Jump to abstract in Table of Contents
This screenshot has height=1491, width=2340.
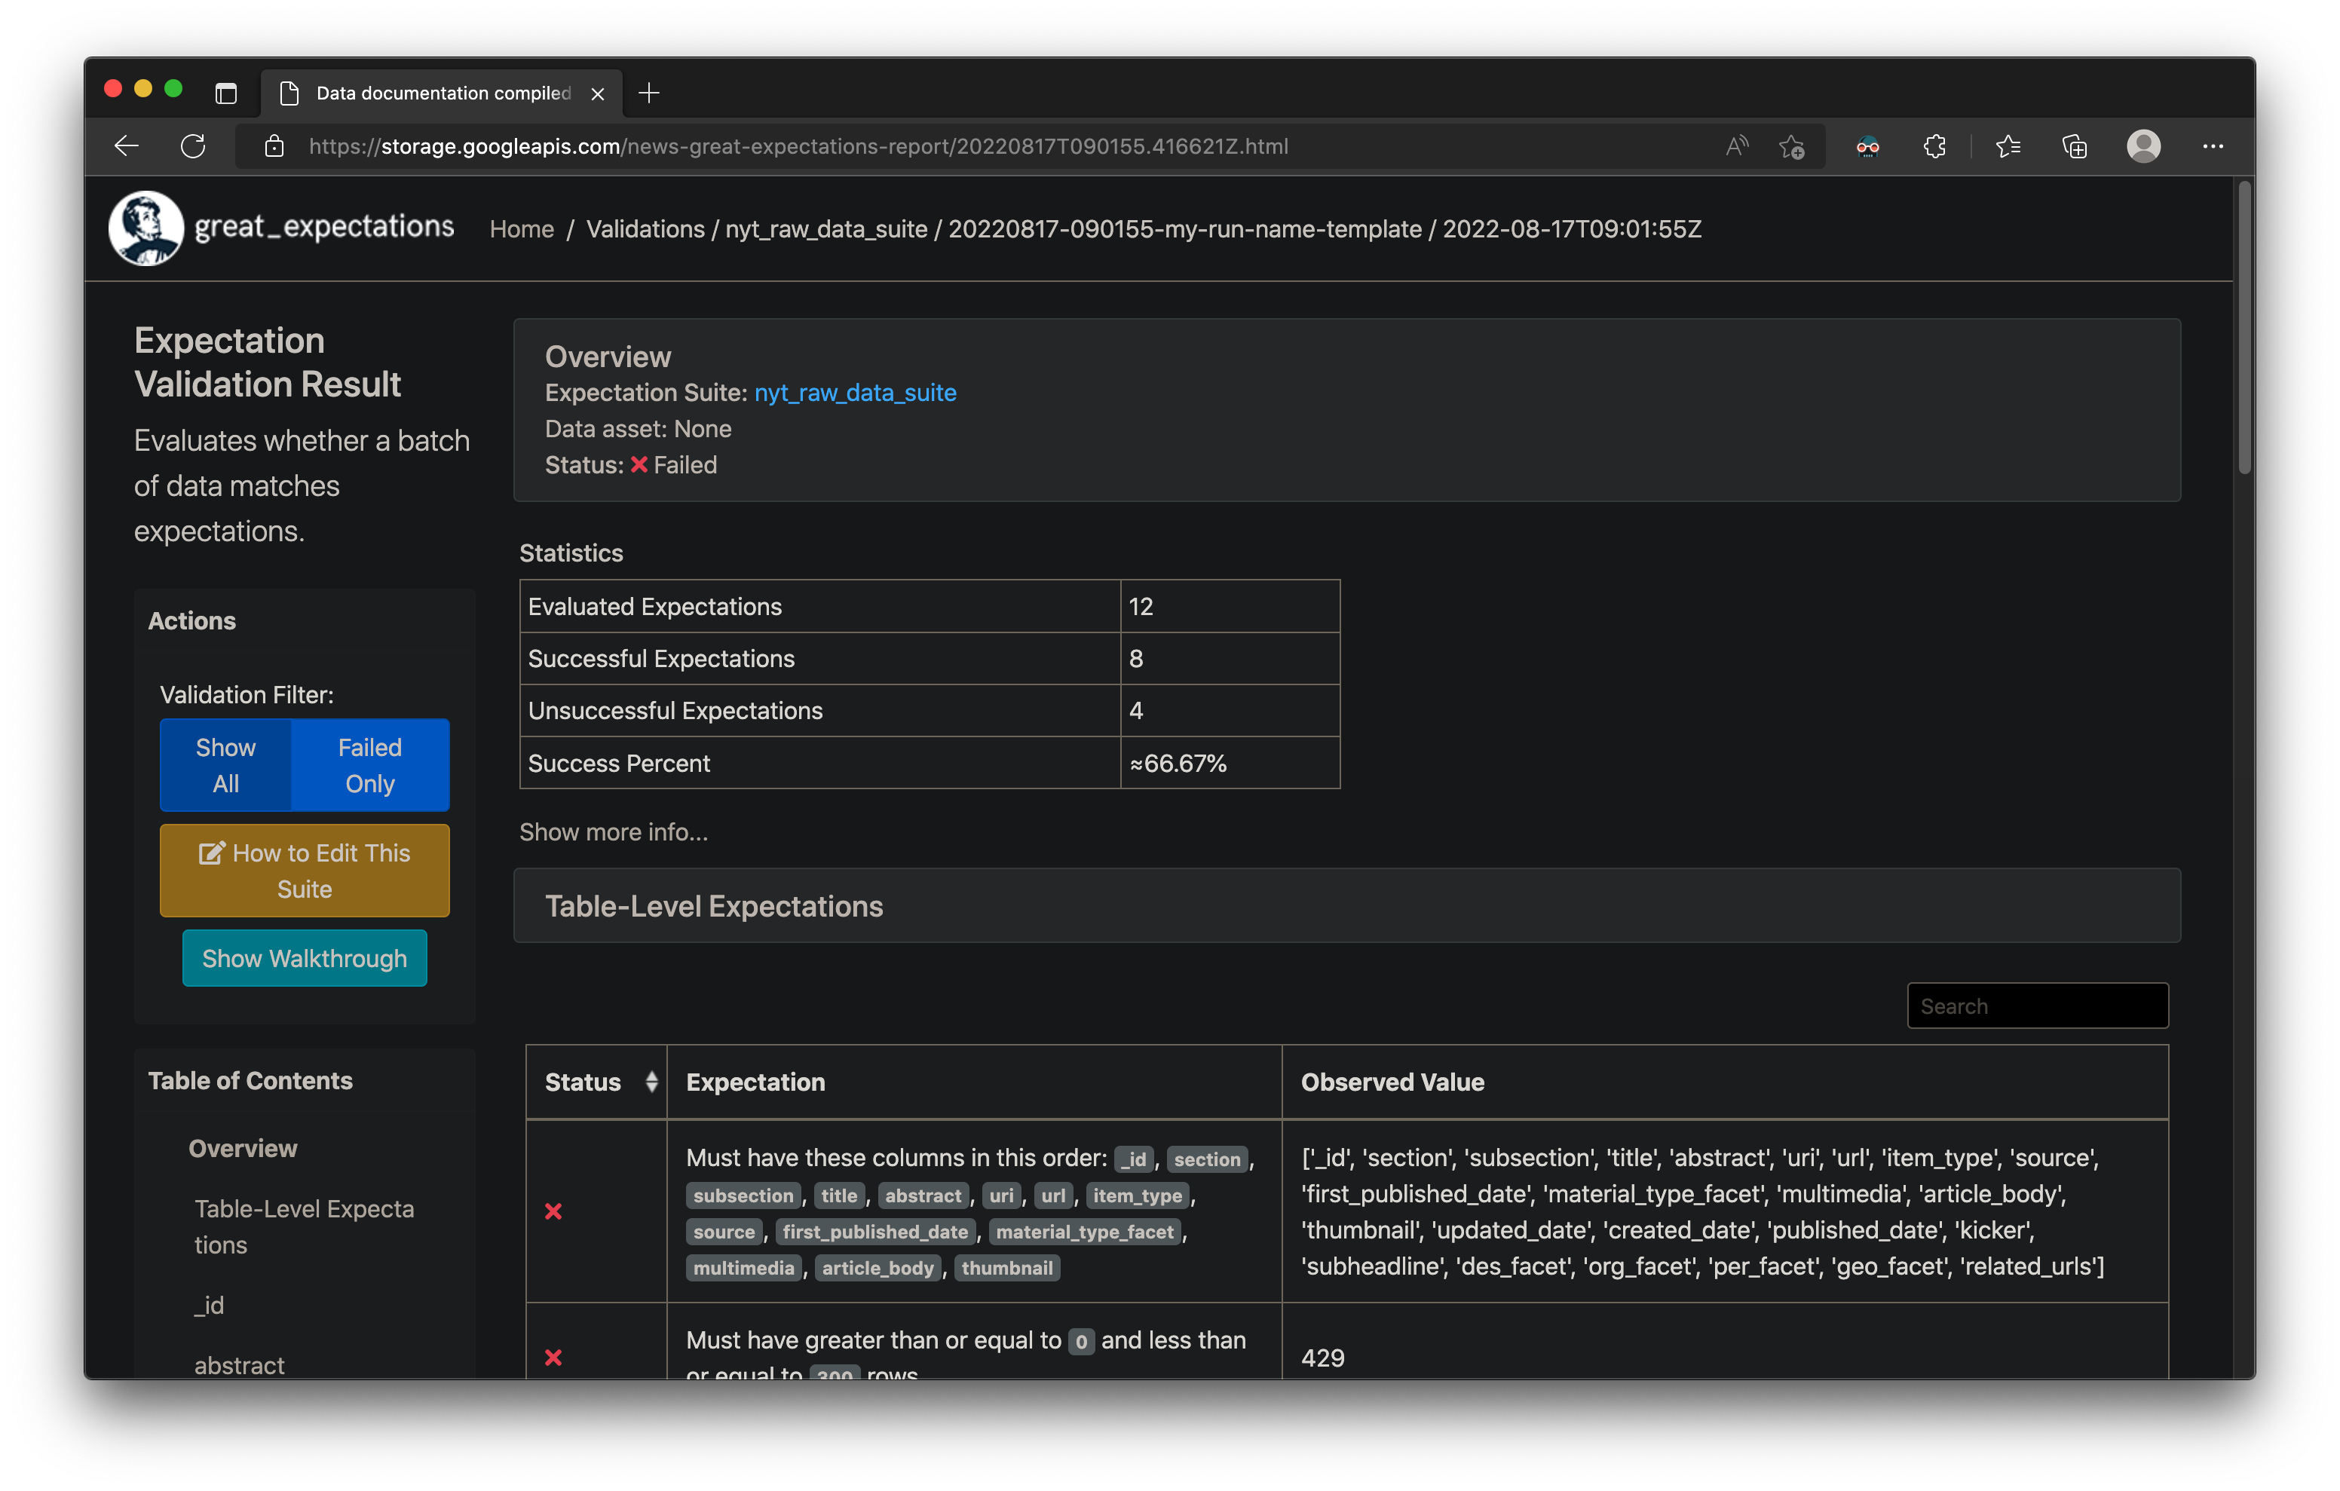(239, 1364)
